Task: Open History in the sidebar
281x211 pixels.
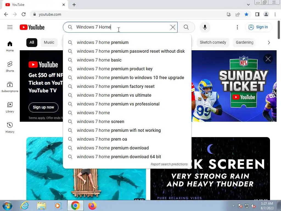Action: (10, 127)
